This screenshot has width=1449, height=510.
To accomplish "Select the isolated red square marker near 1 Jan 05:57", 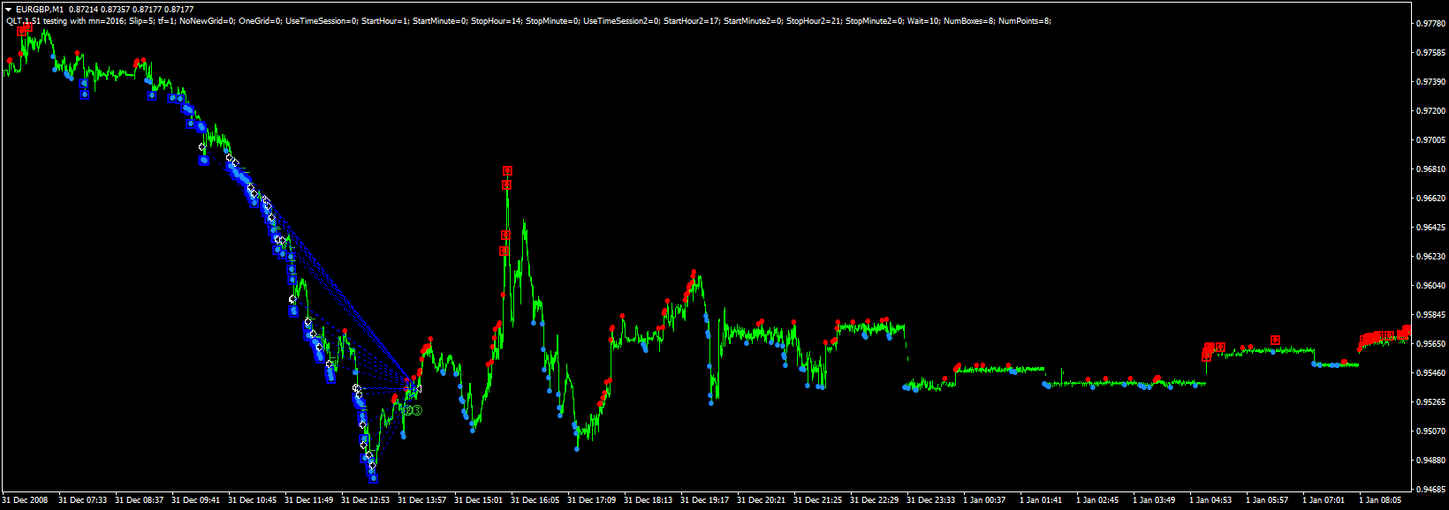I will (1275, 340).
